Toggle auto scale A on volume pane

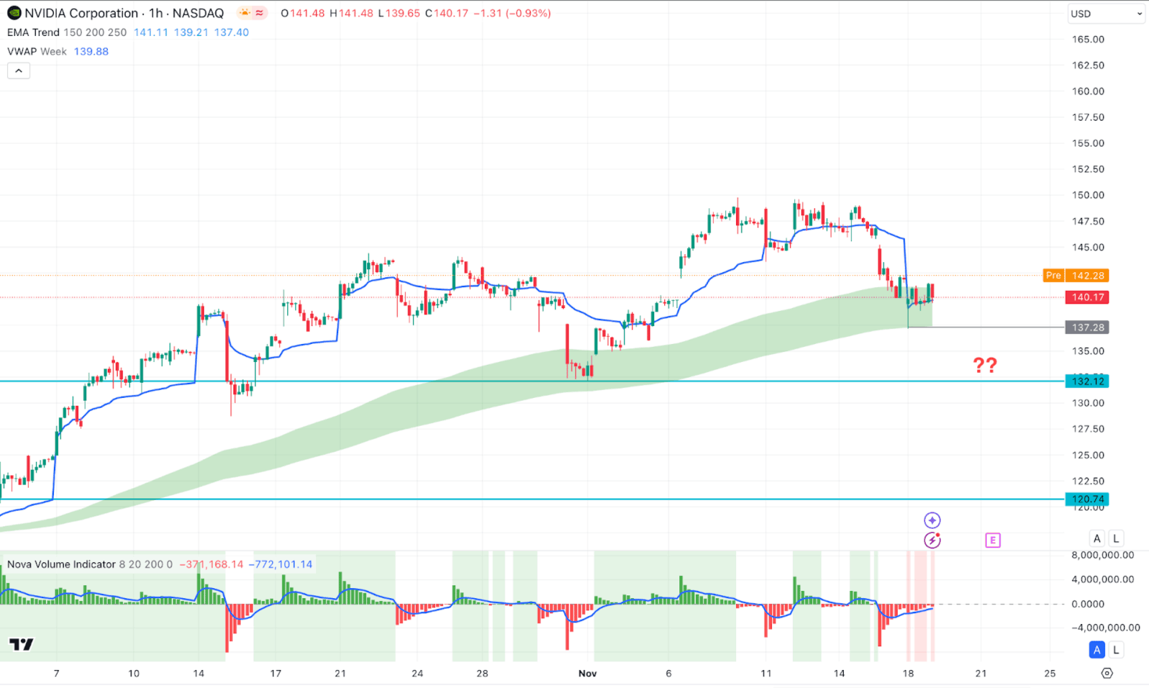click(x=1097, y=650)
